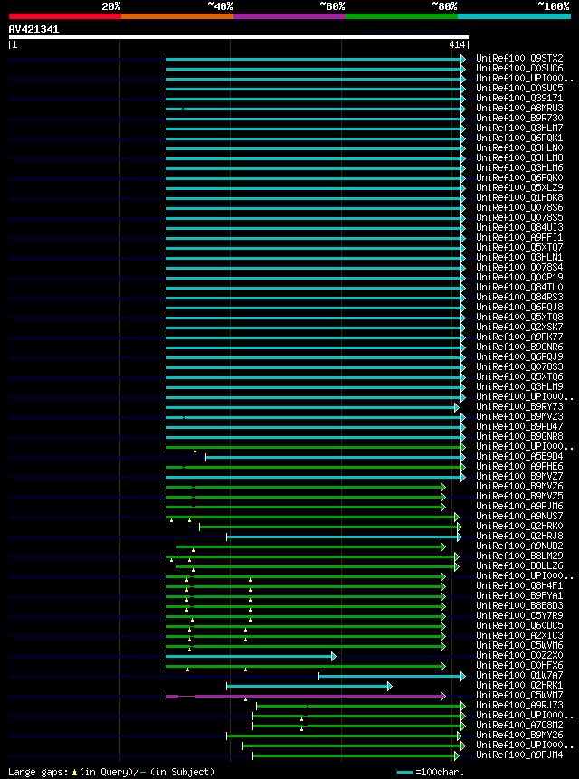Screen dimensions: 579x779
Task: Click the green alignment bar for UniRef100_Q60DC5
Action: (x=306, y=626)
